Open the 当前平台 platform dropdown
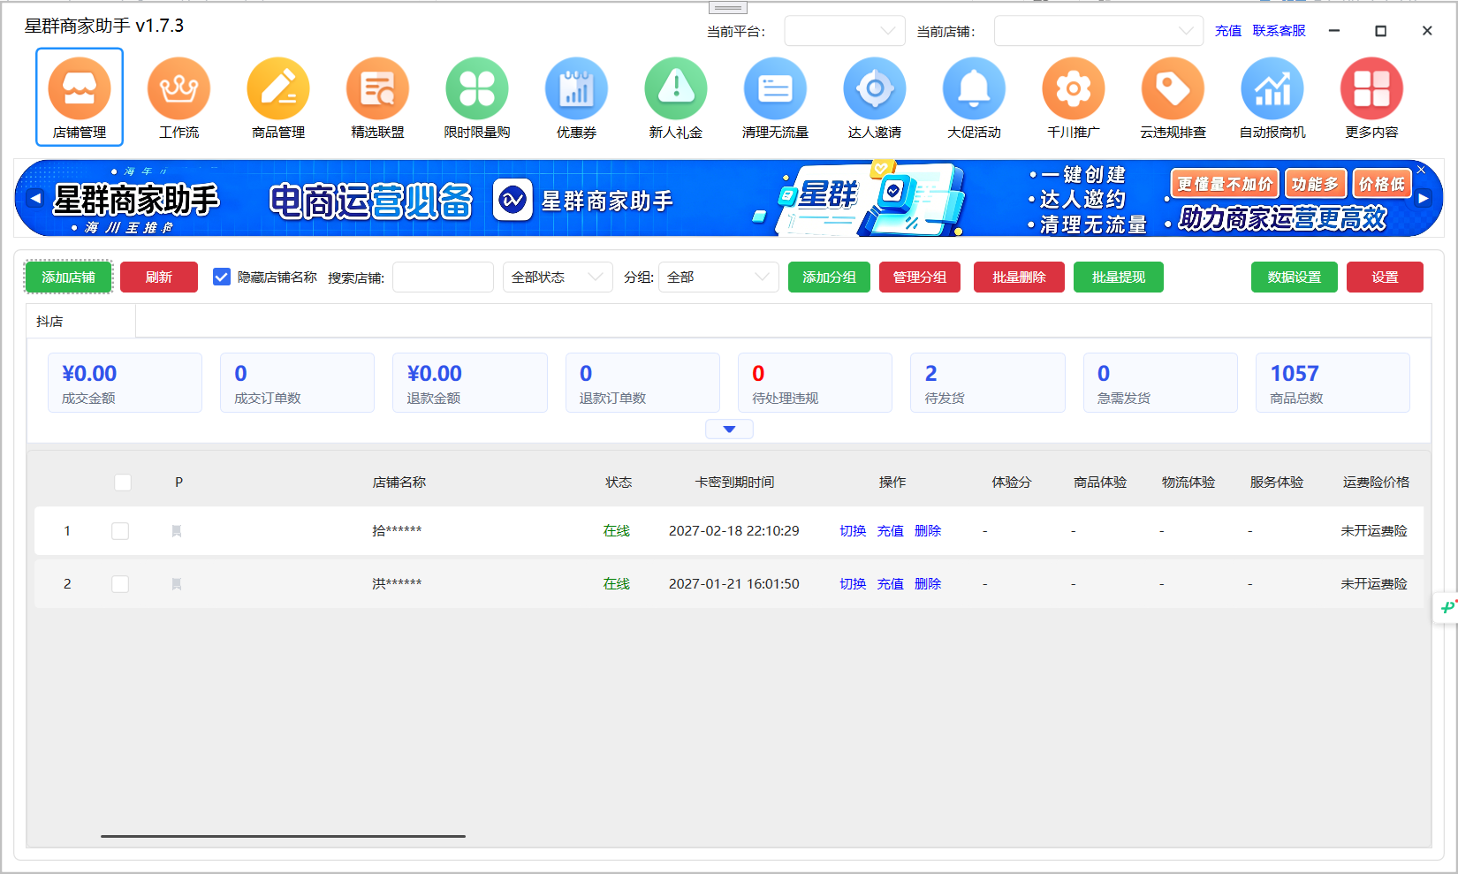This screenshot has height=874, width=1458. coord(845,31)
